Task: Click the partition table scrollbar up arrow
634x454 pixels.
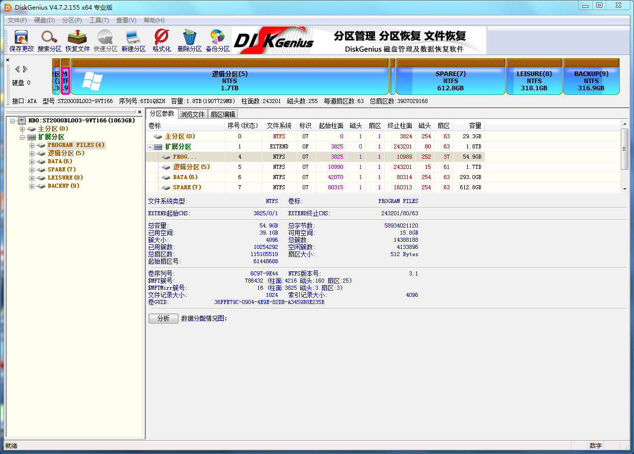Action: (625, 124)
